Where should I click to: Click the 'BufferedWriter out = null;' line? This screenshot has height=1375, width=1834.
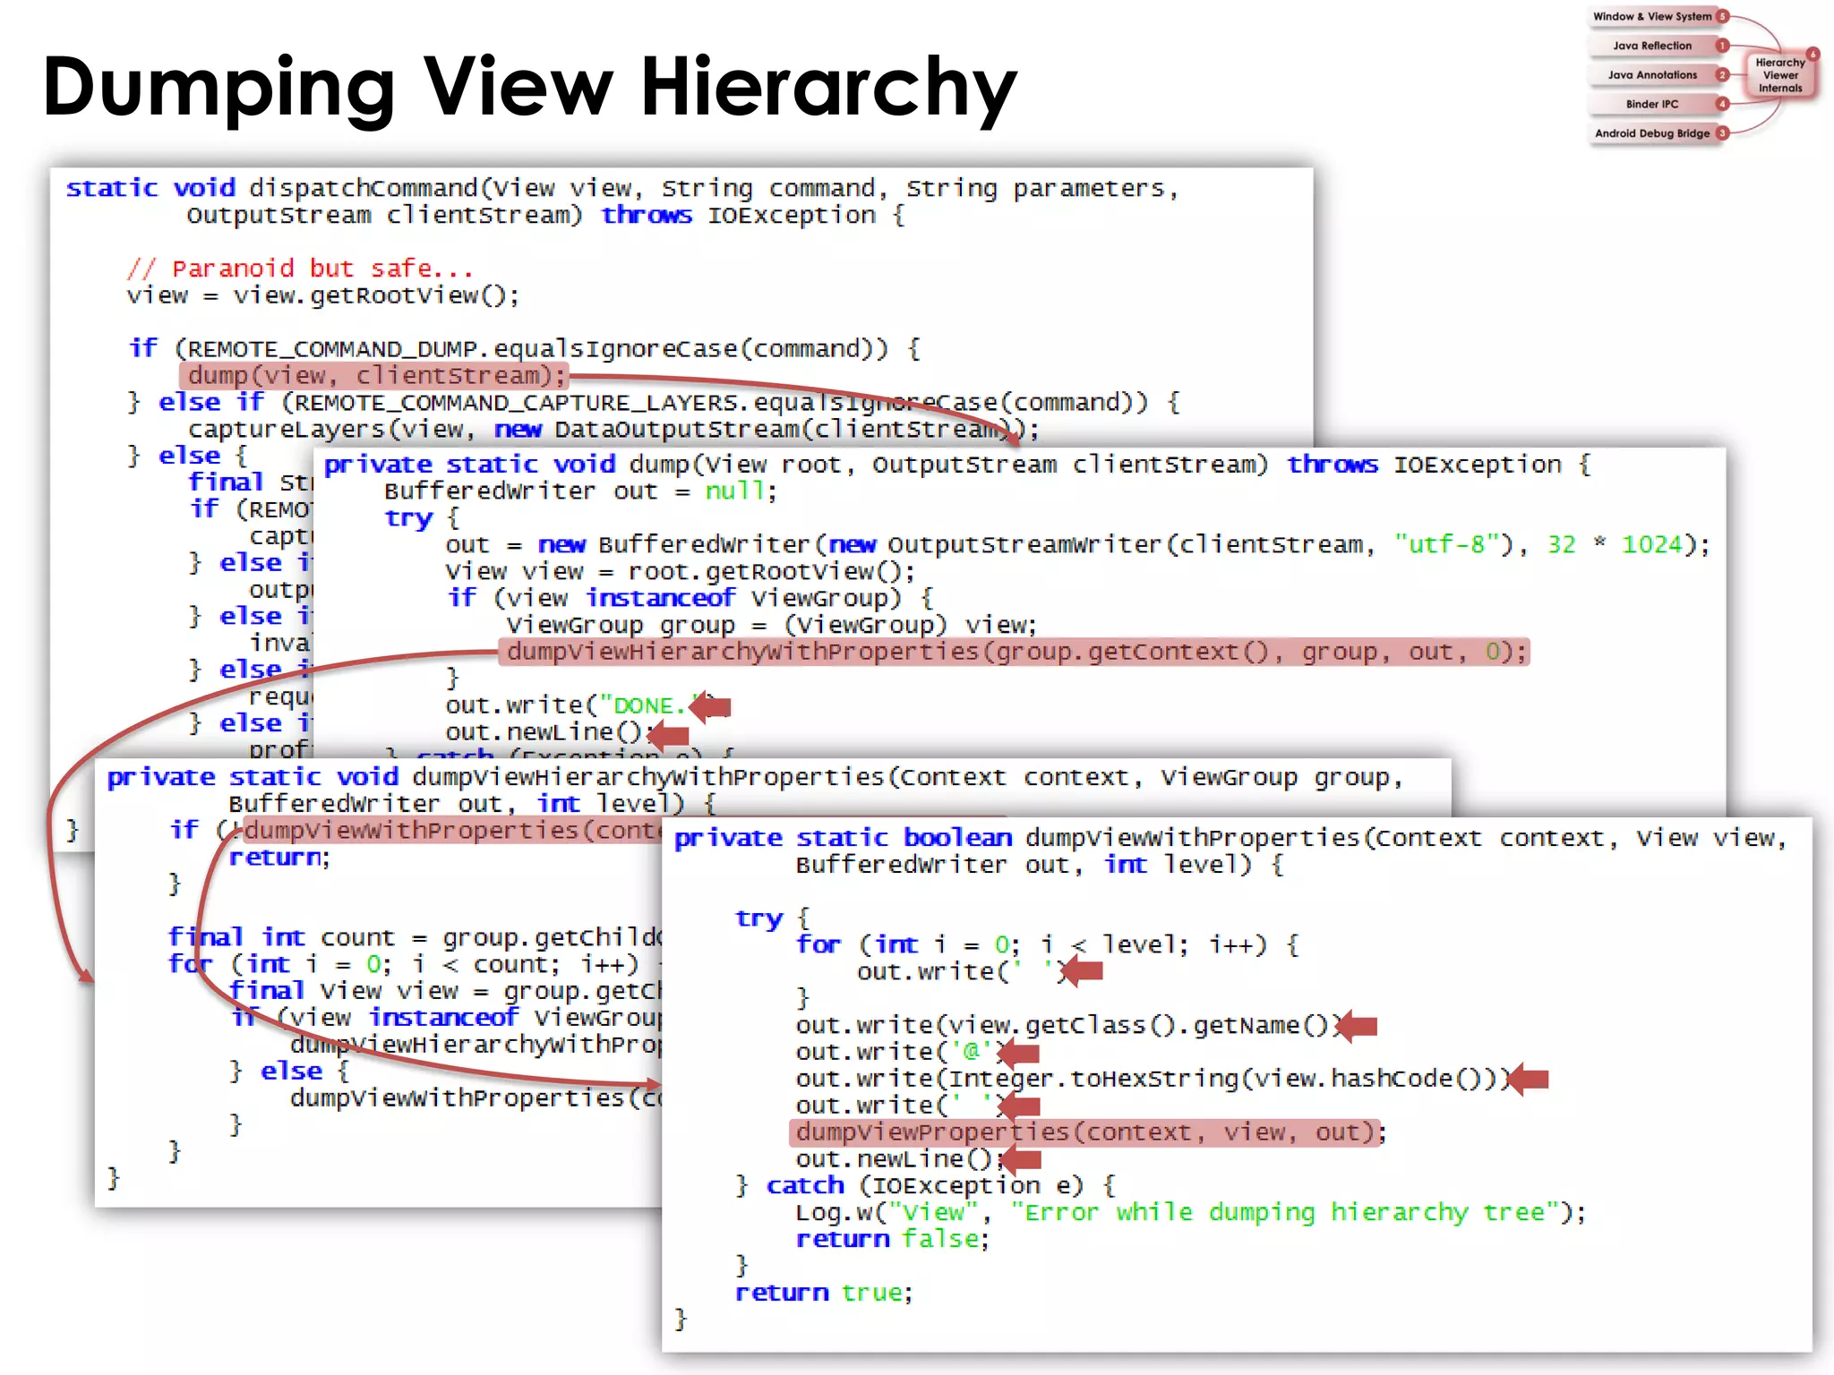580,491
